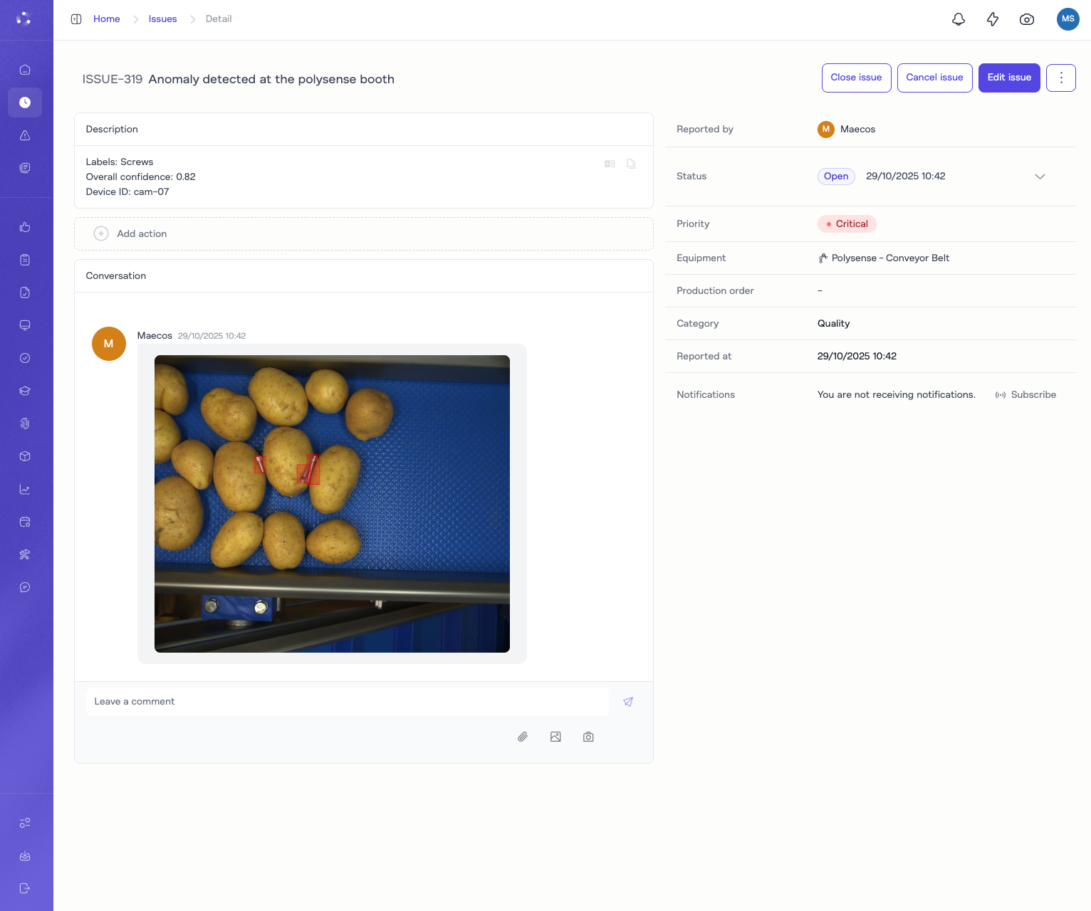Image resolution: width=1091 pixels, height=911 pixels.
Task: Click the paperclip attach file icon
Action: pos(523,737)
